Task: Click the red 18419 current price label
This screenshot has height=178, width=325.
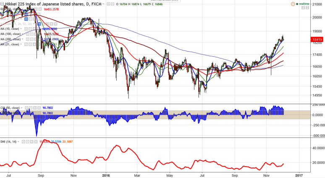Action: tap(317, 39)
